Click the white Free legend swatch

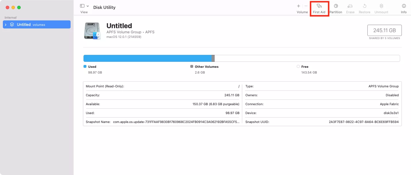(298, 66)
